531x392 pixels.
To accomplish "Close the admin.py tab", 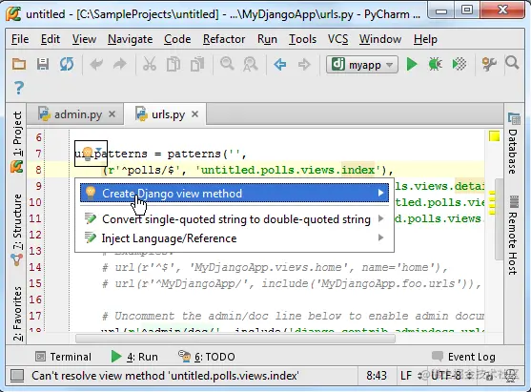I will click(x=112, y=114).
